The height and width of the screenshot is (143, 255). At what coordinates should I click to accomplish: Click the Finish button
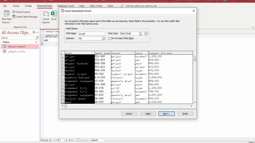[185, 114]
